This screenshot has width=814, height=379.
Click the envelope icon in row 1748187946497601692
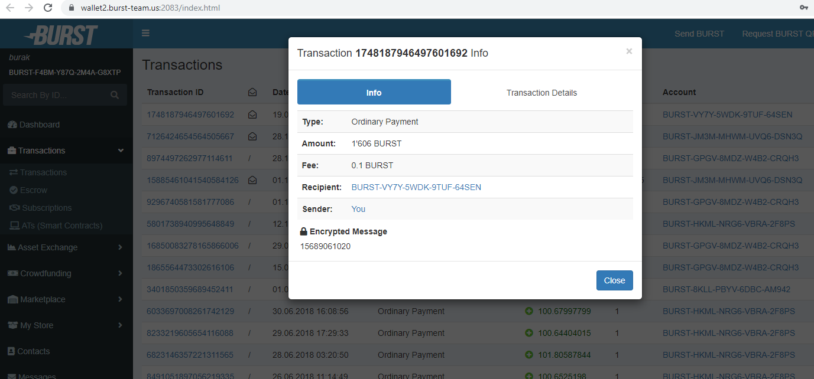[252, 115]
